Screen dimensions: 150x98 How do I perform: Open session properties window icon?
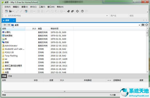(26, 11)
